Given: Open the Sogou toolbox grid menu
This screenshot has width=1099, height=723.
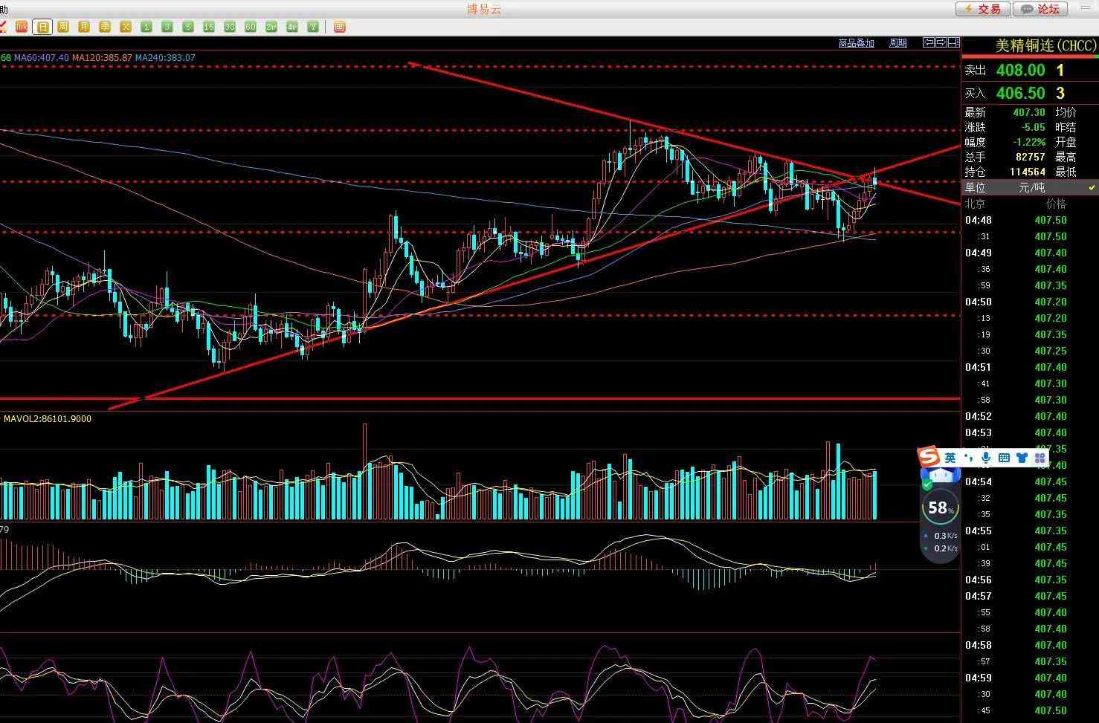Looking at the screenshot, I should point(1040,458).
